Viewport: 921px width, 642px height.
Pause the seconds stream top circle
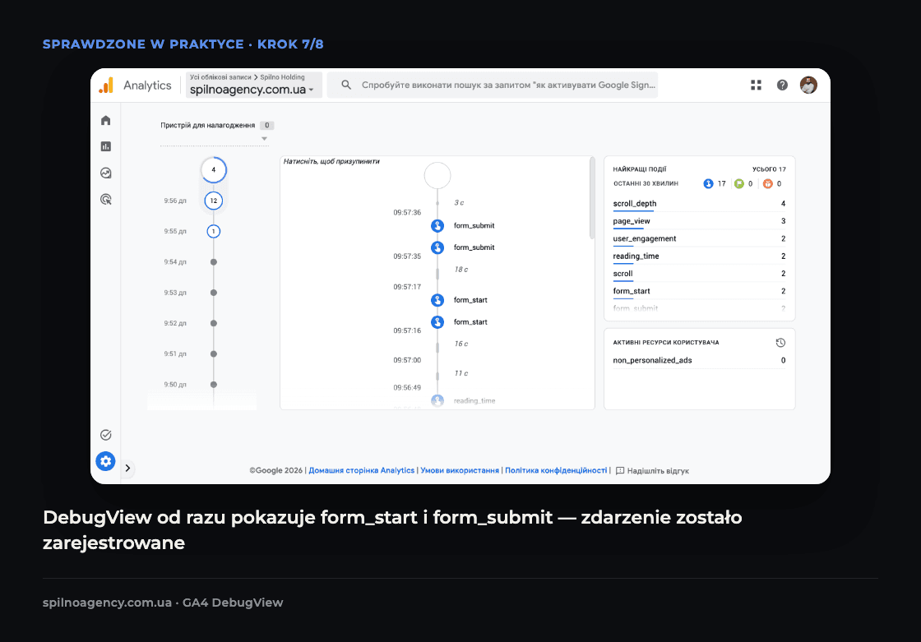pos(437,176)
